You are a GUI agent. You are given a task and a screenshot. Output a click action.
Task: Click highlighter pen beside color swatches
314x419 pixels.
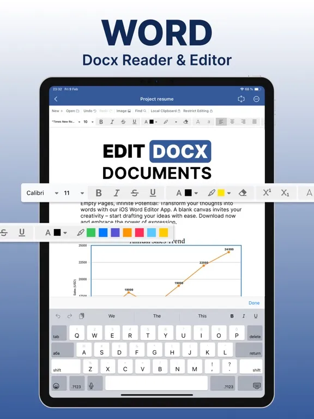(80, 232)
